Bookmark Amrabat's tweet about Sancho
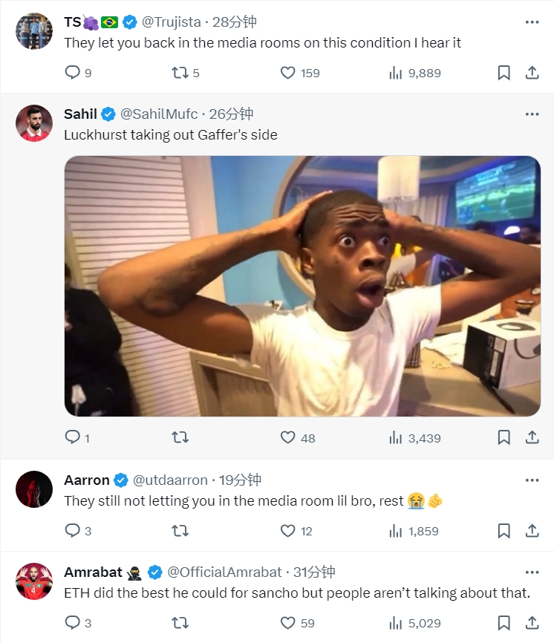Image resolution: width=554 pixels, height=643 pixels. pyautogui.click(x=504, y=622)
